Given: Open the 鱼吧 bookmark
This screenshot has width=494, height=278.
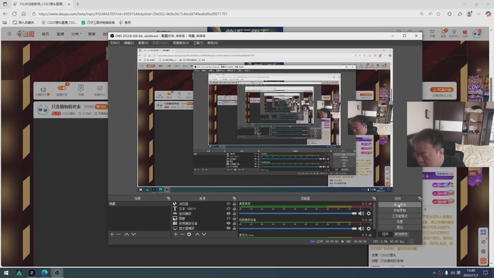Looking at the screenshot, I should [x=125, y=22].
